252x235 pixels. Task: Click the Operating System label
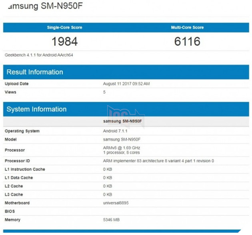click(x=22, y=131)
